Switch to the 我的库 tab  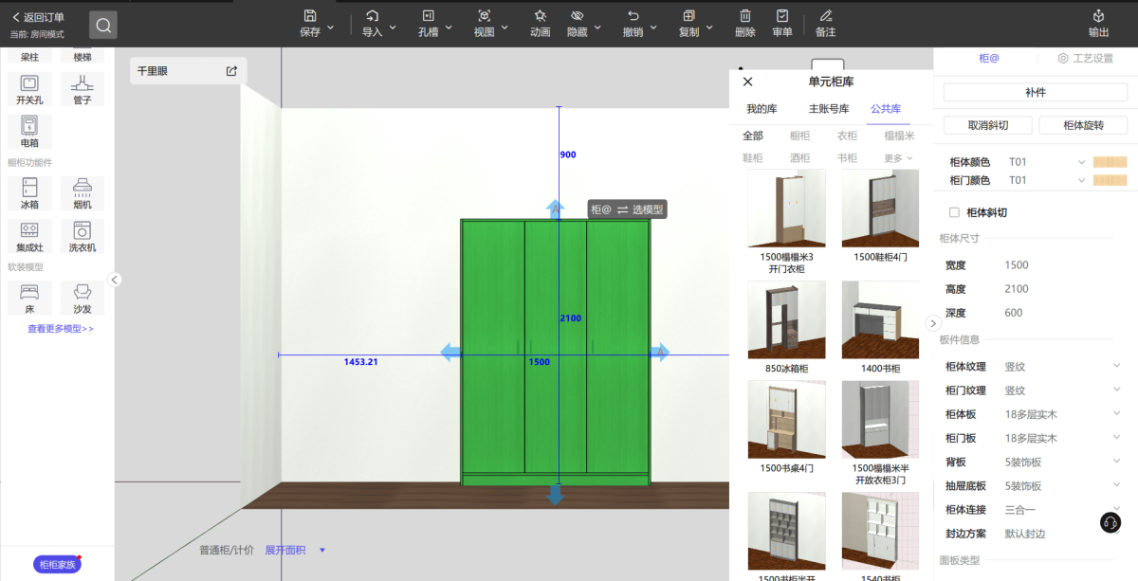pyautogui.click(x=762, y=109)
